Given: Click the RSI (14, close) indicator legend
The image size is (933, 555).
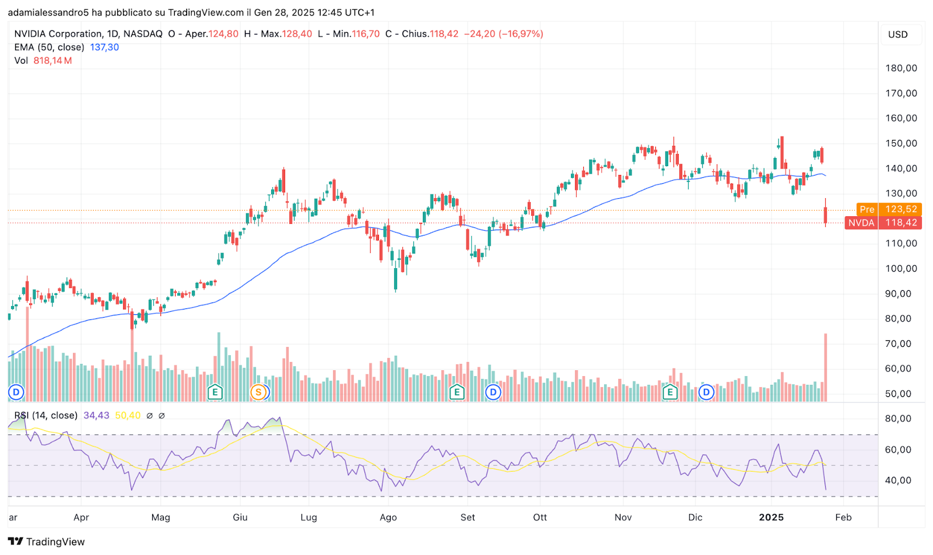Looking at the screenshot, I should [46, 415].
